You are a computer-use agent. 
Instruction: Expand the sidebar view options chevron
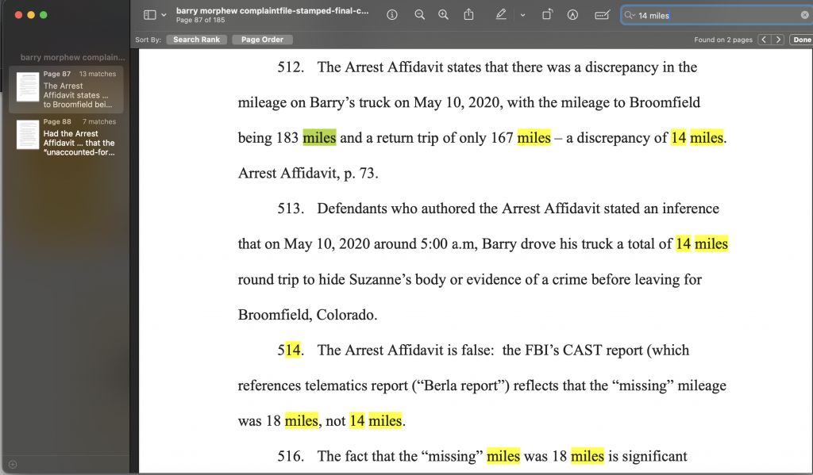pyautogui.click(x=164, y=15)
